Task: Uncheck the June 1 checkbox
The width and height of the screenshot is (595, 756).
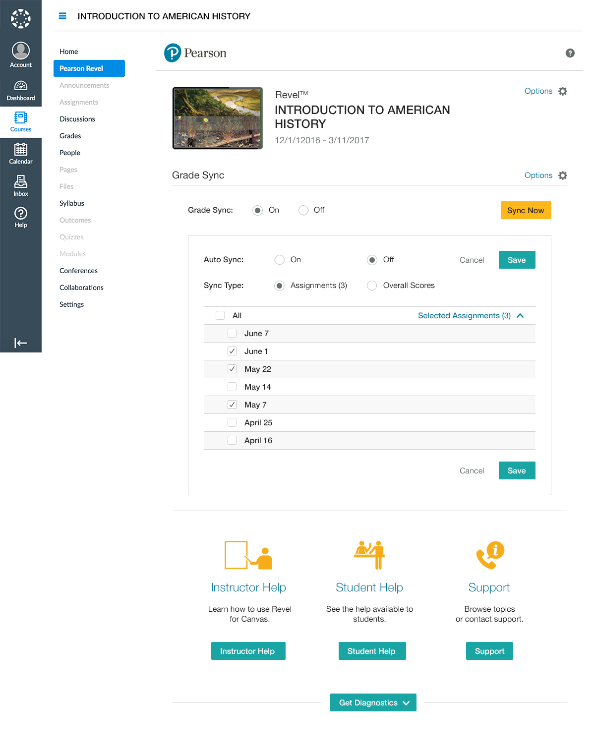Action: (x=232, y=351)
